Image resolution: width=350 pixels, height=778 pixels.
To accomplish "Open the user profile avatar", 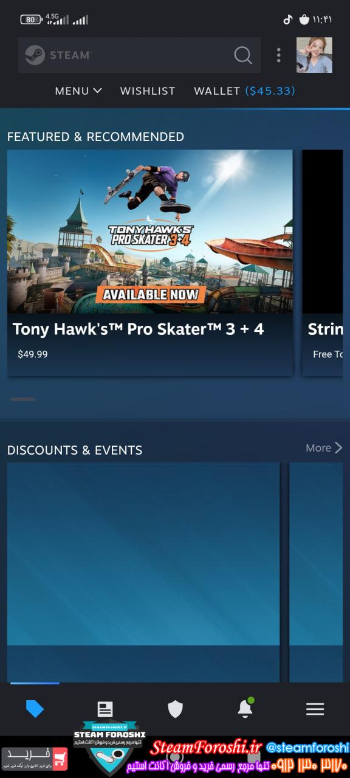I will 314,55.
